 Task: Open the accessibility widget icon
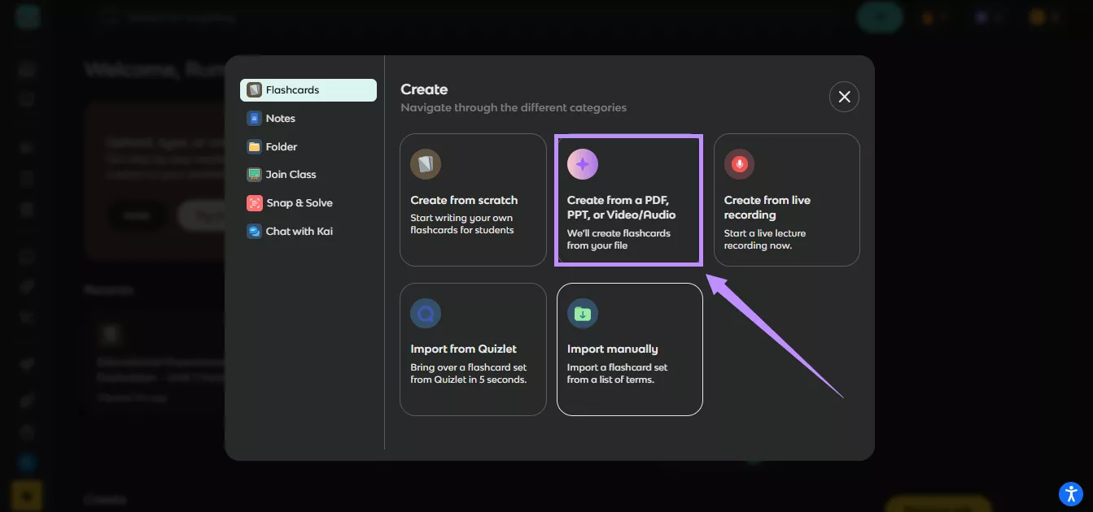click(x=1071, y=493)
